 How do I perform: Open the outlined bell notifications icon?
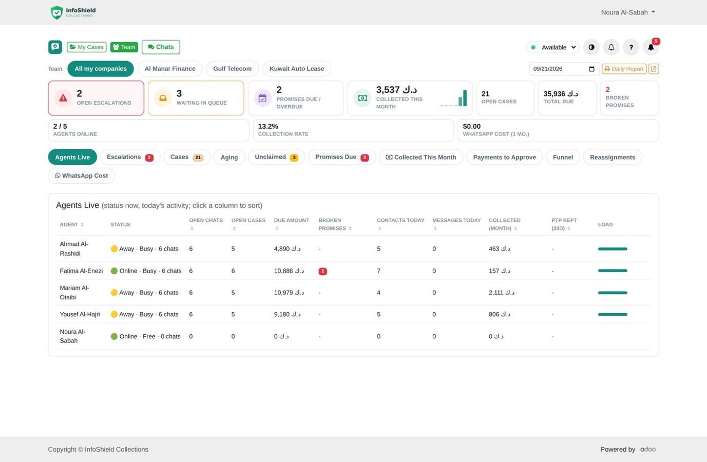[611, 47]
